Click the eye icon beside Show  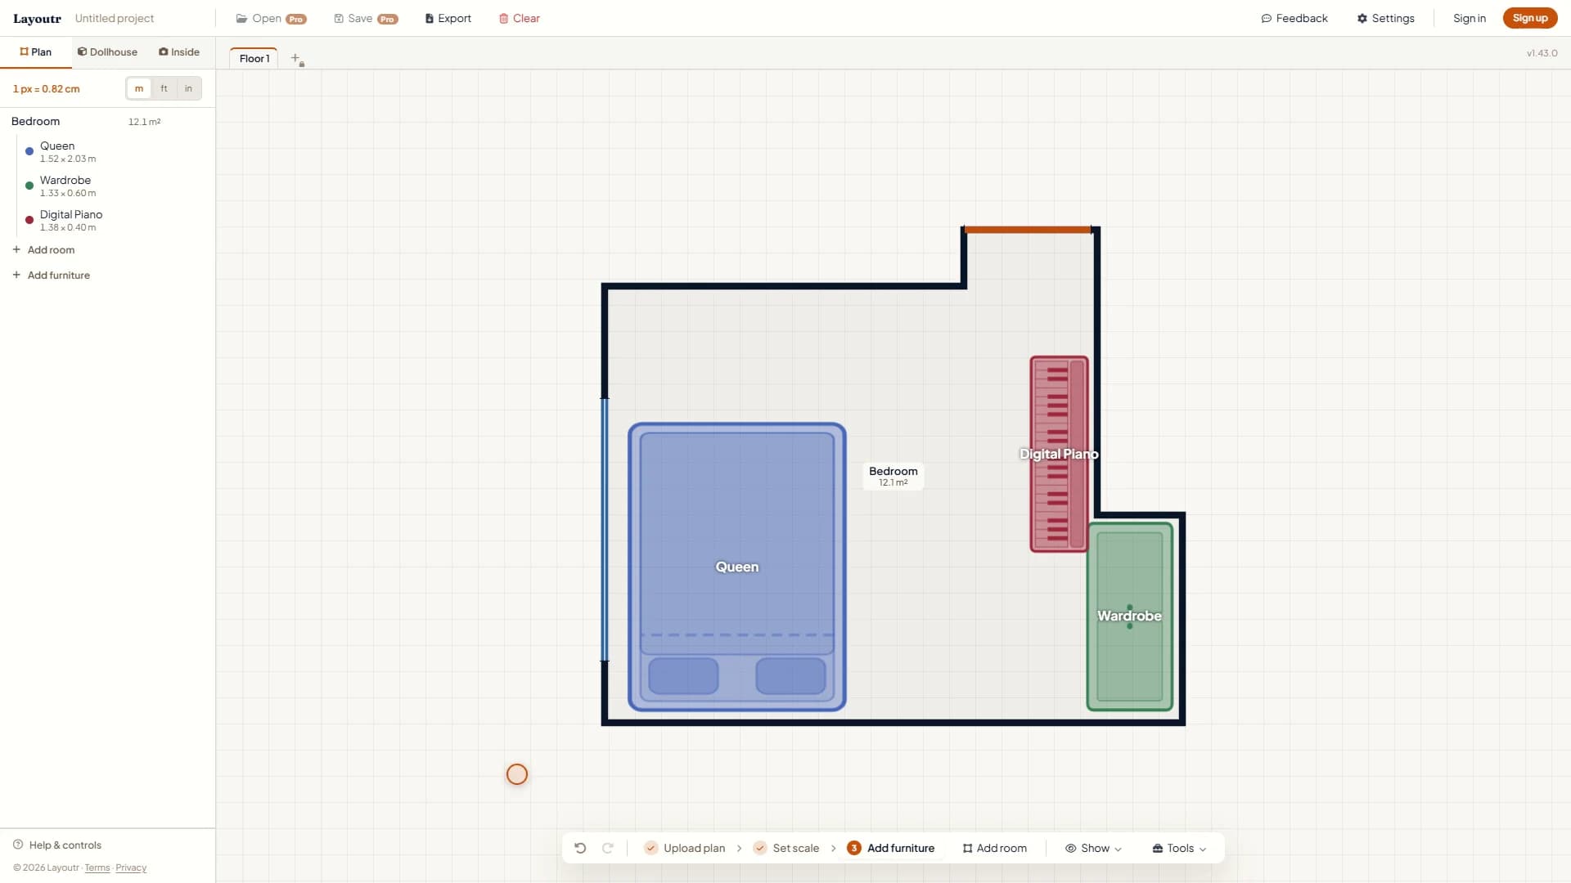click(1070, 848)
